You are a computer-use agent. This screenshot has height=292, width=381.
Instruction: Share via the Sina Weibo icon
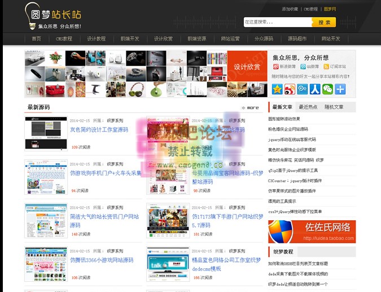point(290,89)
